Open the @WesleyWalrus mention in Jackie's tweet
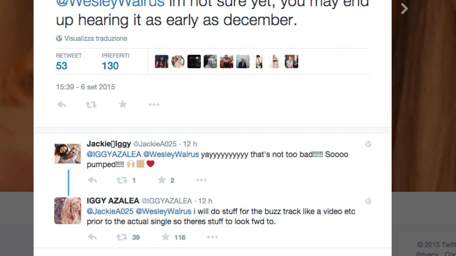Viewport: 456px width, 256px height. [171, 155]
